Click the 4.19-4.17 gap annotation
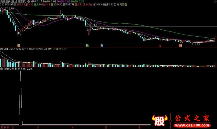This screenshot has width=217, height=129. pos(92,25)
